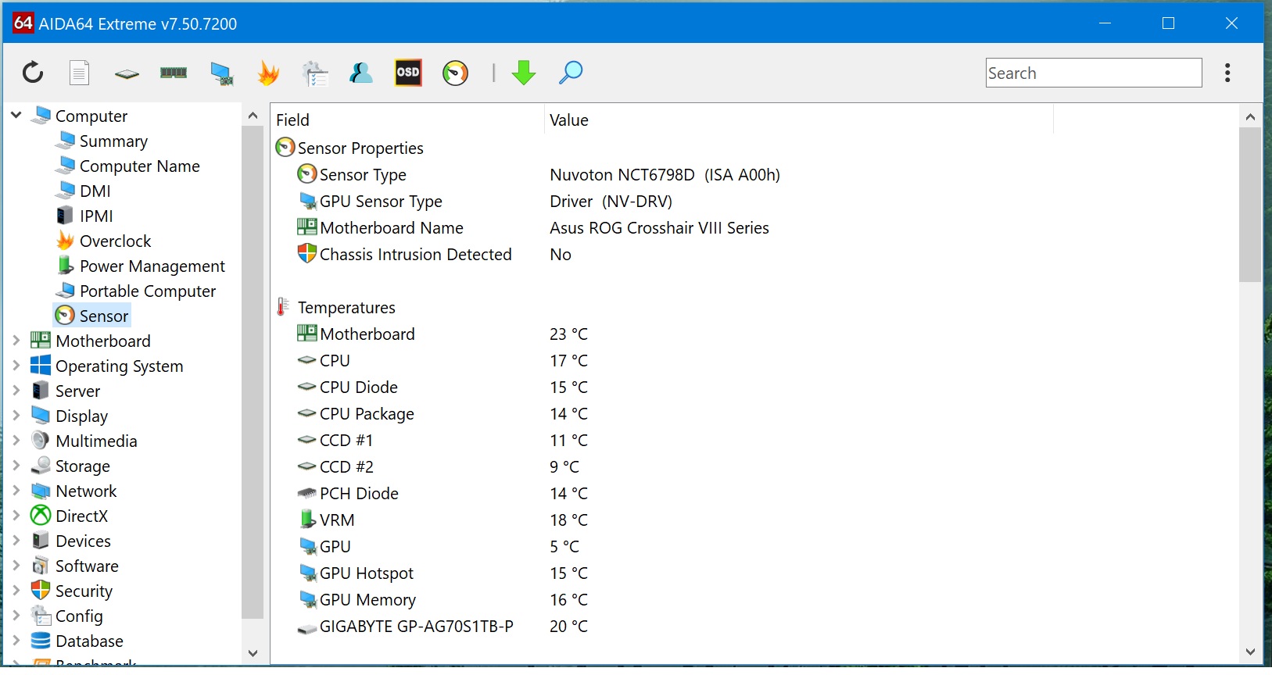Collapse the Computer tree node
This screenshot has width=1272, height=675.
coord(16,116)
